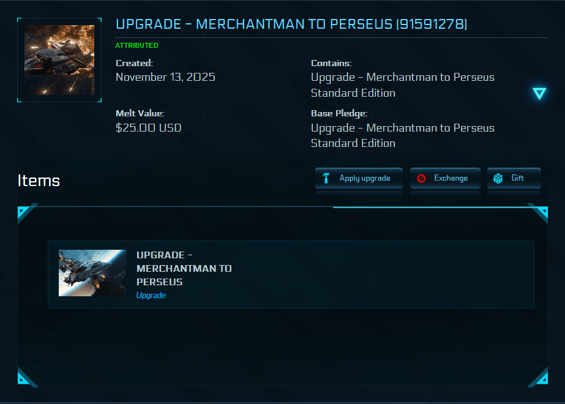Click the upward arrow icon on Apply upgrade

pyautogui.click(x=325, y=178)
